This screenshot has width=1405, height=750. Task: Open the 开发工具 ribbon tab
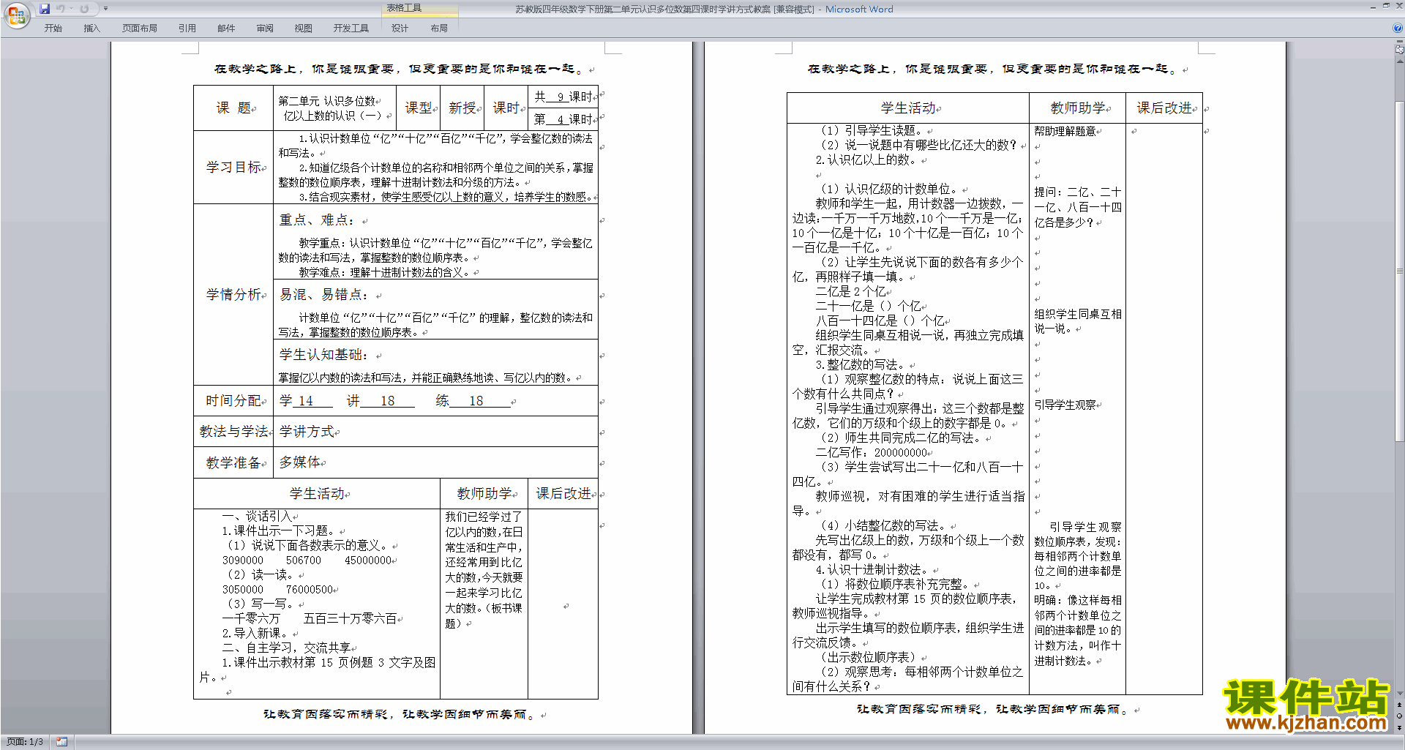pos(351,29)
